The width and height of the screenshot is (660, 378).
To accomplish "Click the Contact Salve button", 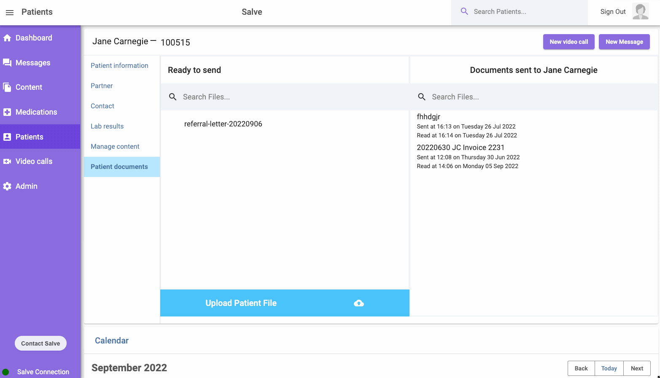I will (x=40, y=343).
